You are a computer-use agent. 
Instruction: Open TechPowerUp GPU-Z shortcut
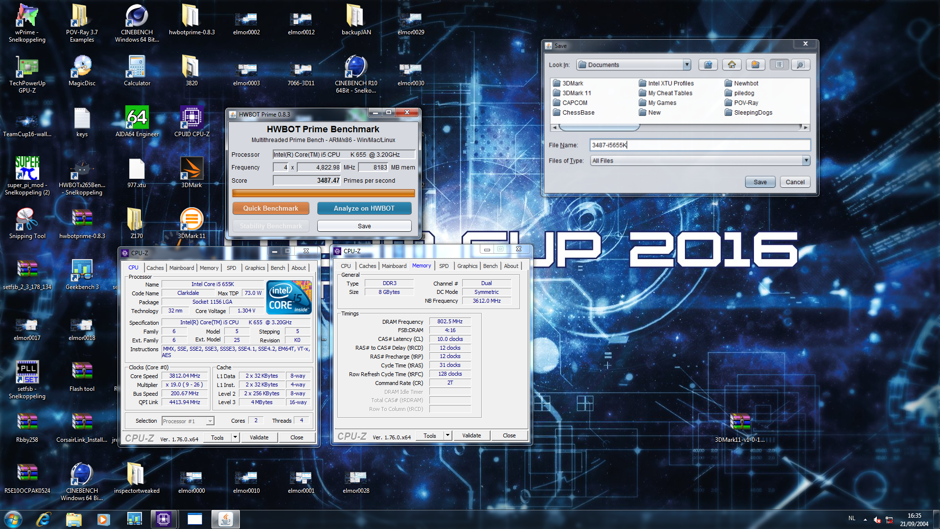click(27, 74)
